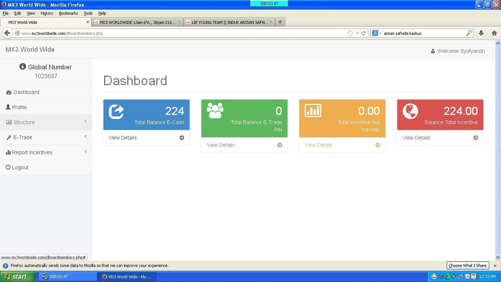This screenshot has width=501, height=282.
Task: Go back with the browser back button
Action: [7, 33]
